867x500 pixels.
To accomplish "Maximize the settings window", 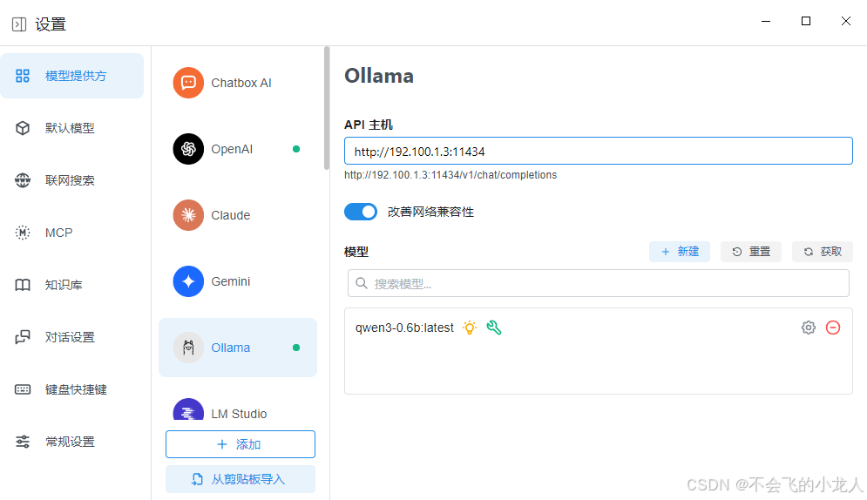I will click(x=806, y=21).
